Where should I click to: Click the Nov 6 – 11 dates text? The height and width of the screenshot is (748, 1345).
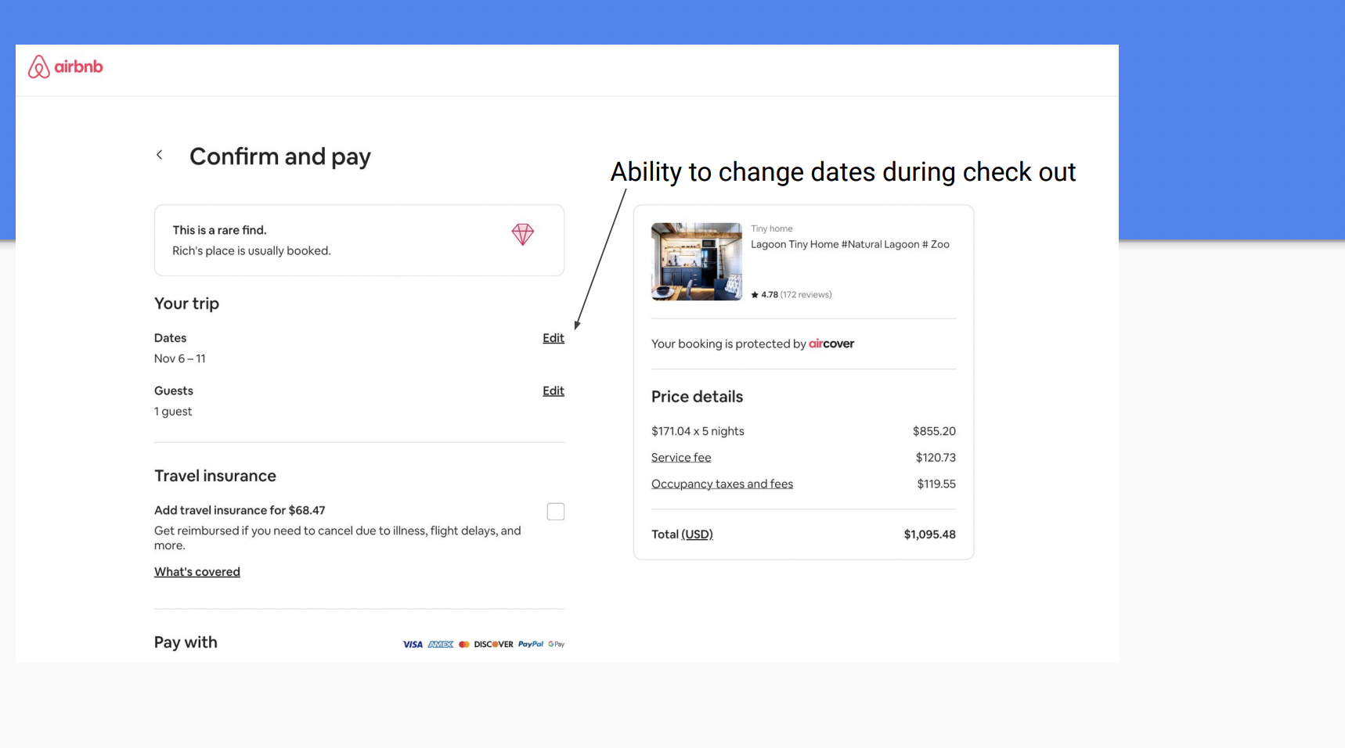tap(180, 358)
